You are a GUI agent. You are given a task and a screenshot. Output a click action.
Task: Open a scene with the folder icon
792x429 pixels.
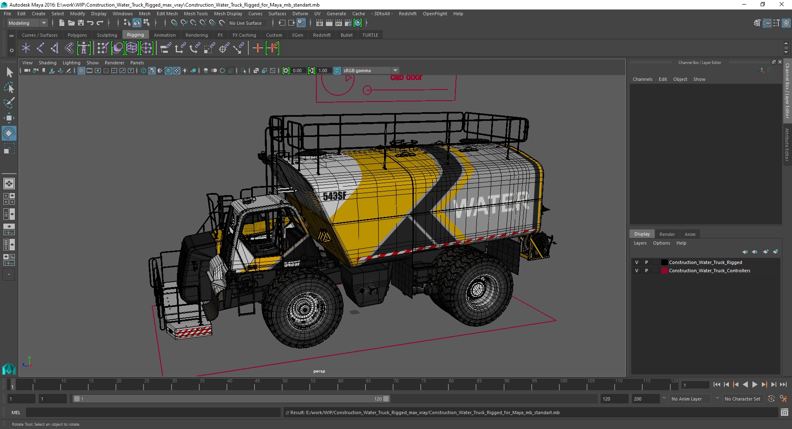coord(71,23)
